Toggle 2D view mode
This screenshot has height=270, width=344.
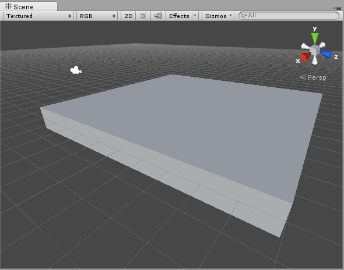[128, 16]
